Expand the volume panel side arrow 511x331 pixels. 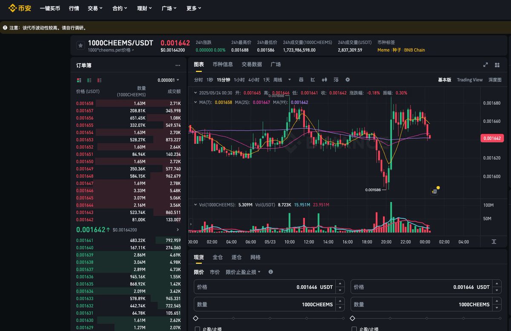(x=190, y=224)
